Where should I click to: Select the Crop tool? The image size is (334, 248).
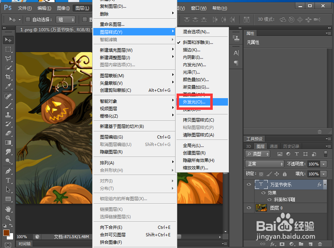[x=8, y=77]
